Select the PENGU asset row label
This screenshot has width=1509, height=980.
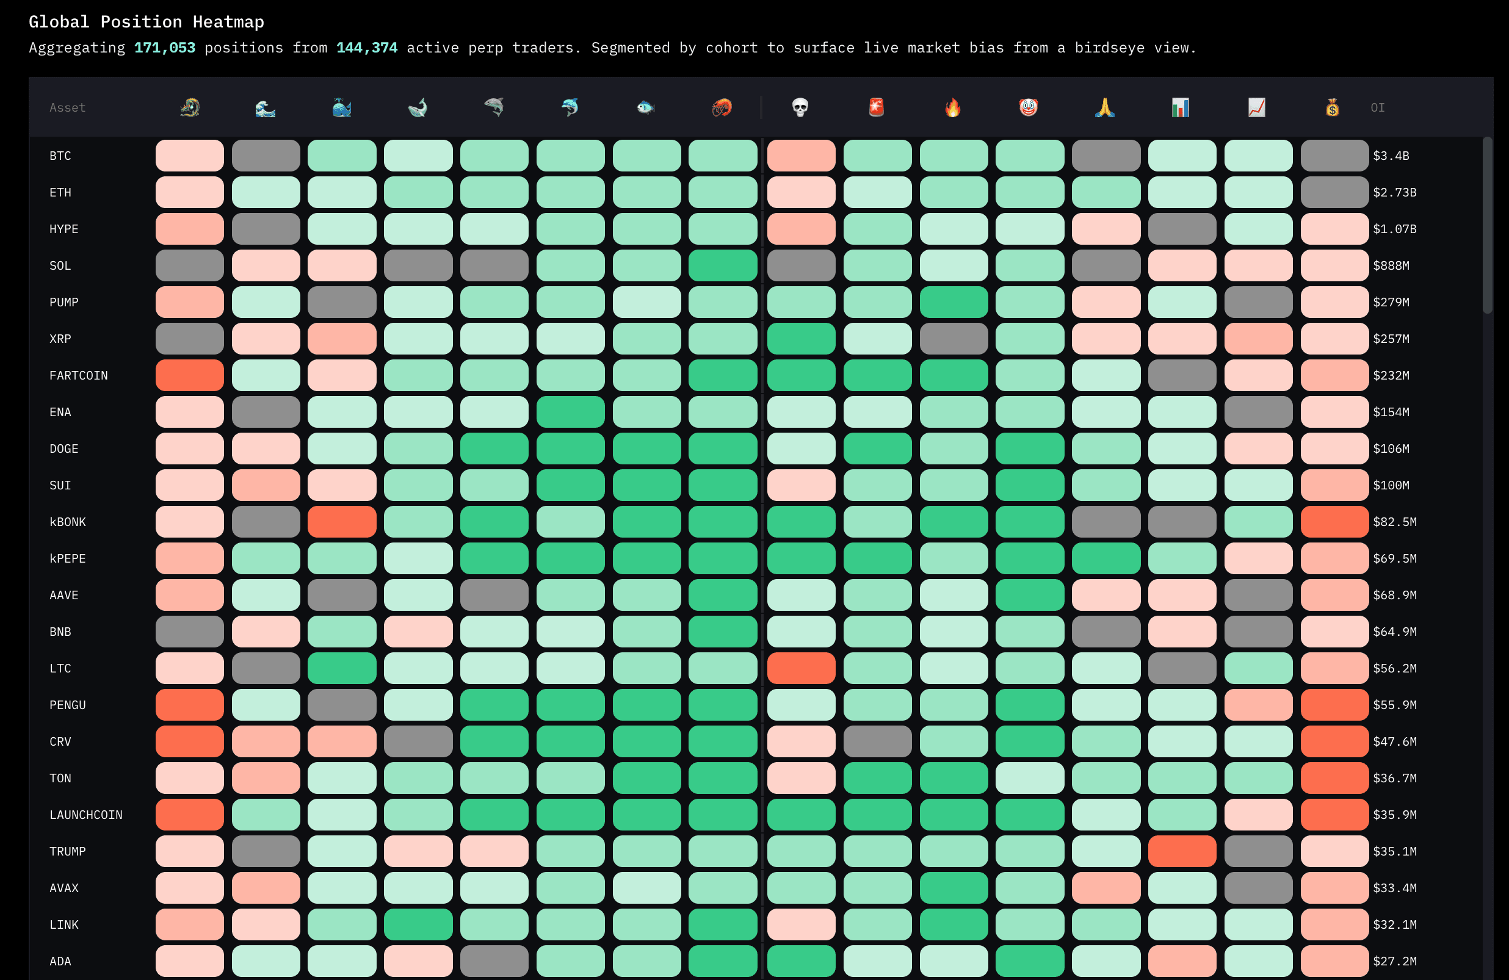click(x=68, y=705)
